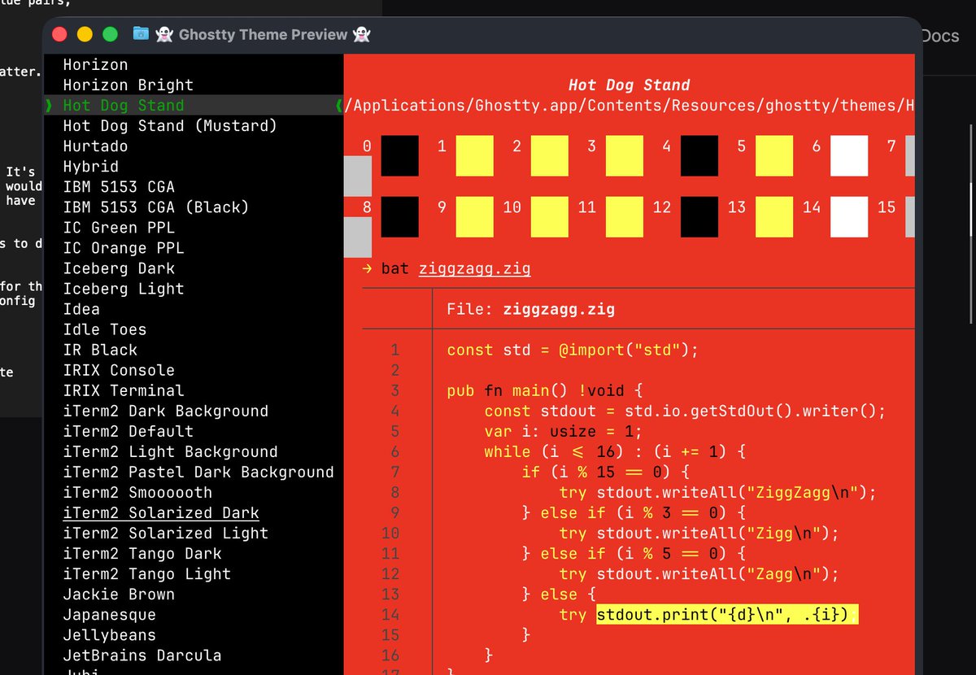976x675 pixels.
Task: Select the Idea theme
Action: click(x=81, y=308)
